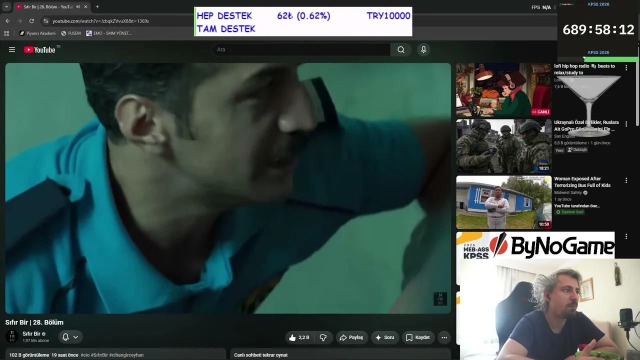Go back with browser back arrow
Screen dimensions: 640x360
pos(7,21)
